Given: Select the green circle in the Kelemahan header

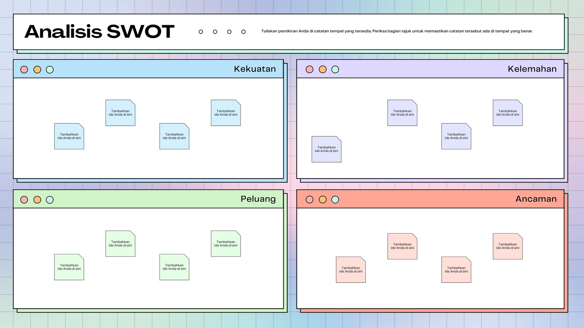Looking at the screenshot, I should pos(335,69).
